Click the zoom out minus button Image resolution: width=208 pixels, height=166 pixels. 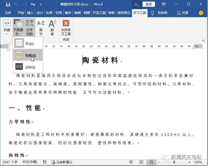[x=159, y=162]
